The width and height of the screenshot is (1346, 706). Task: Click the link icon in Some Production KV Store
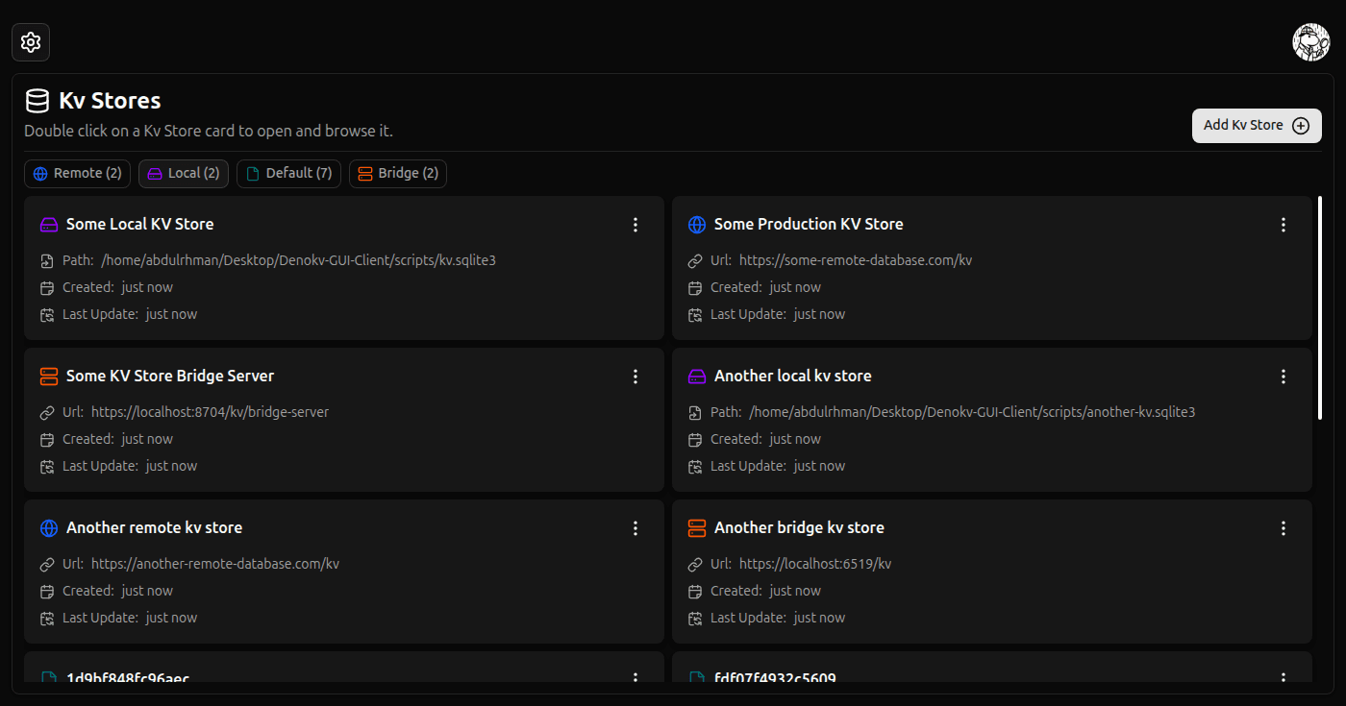pos(695,260)
